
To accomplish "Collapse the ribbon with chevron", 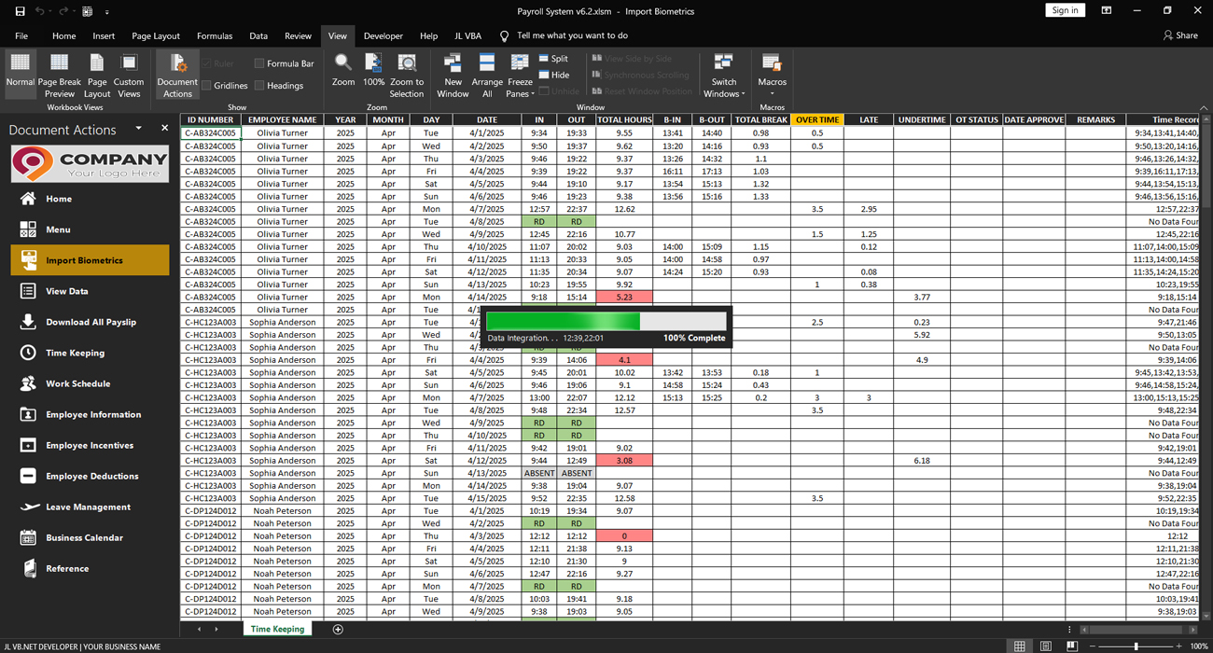I will tap(1203, 107).
